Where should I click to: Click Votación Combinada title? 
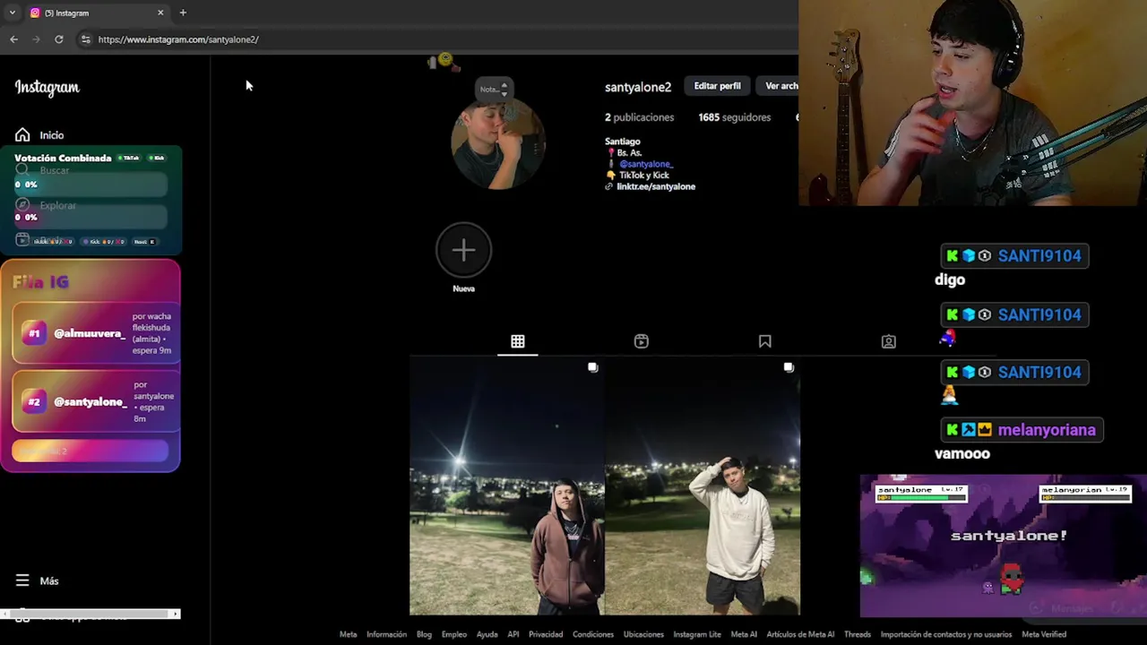coord(63,158)
